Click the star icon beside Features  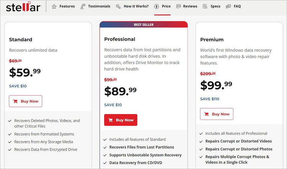[x=54, y=7]
